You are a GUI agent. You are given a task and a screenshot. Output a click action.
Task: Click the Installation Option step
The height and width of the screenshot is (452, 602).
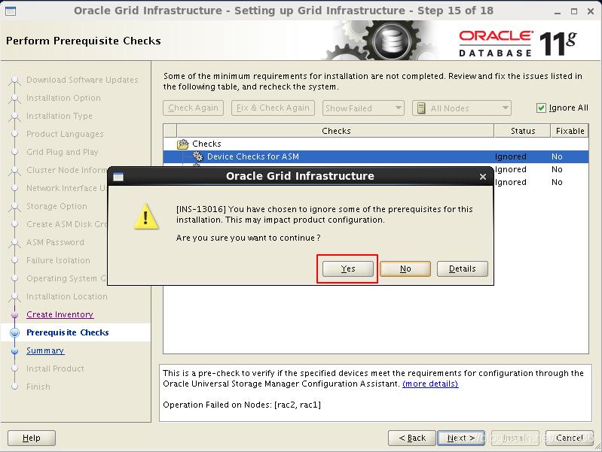point(64,98)
